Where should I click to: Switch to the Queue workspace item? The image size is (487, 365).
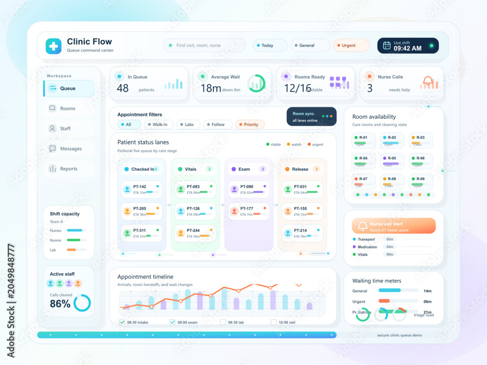(x=69, y=89)
